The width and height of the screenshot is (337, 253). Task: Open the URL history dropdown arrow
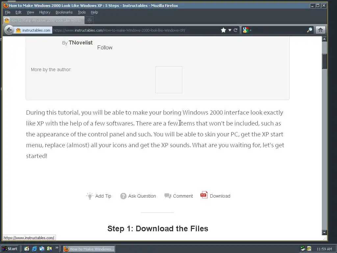(230, 30)
